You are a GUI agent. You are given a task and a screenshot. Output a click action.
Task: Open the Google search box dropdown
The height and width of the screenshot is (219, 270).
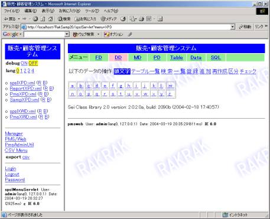click(67, 34)
